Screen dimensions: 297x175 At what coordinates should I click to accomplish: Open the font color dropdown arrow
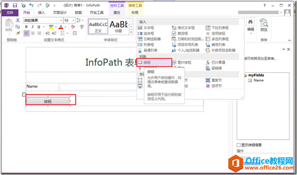[65, 27]
